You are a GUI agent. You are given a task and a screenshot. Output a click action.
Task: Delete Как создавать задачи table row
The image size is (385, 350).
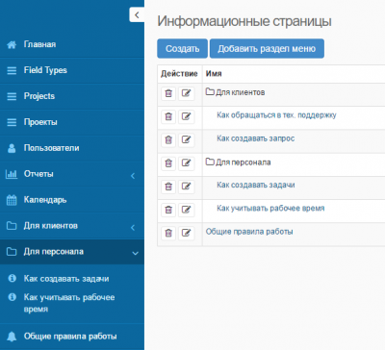168,187
